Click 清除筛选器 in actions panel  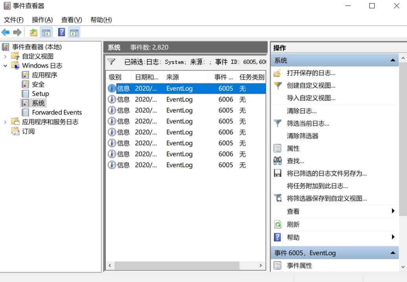[302, 136]
